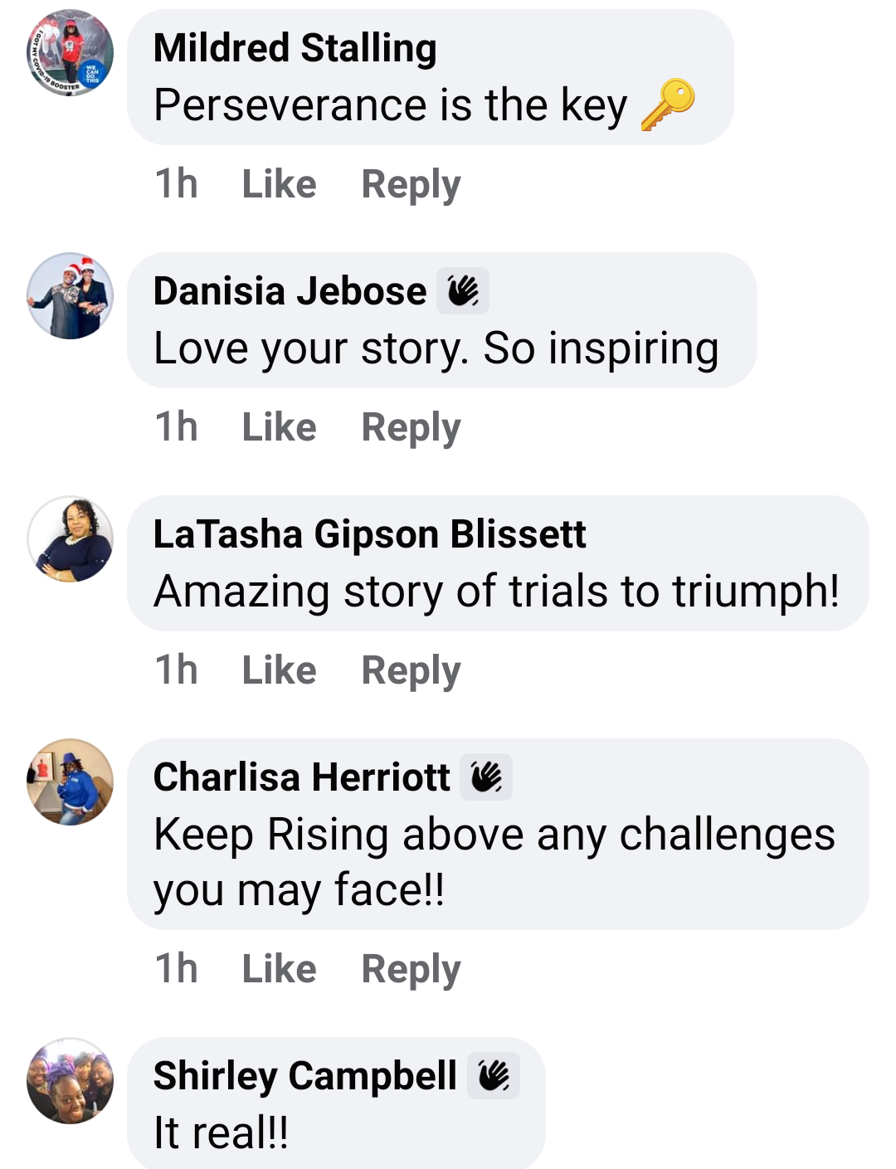This screenshot has width=896, height=1169.
Task: Like LaTasha Gipson Blissett's comment
Action: pyautogui.click(x=279, y=670)
